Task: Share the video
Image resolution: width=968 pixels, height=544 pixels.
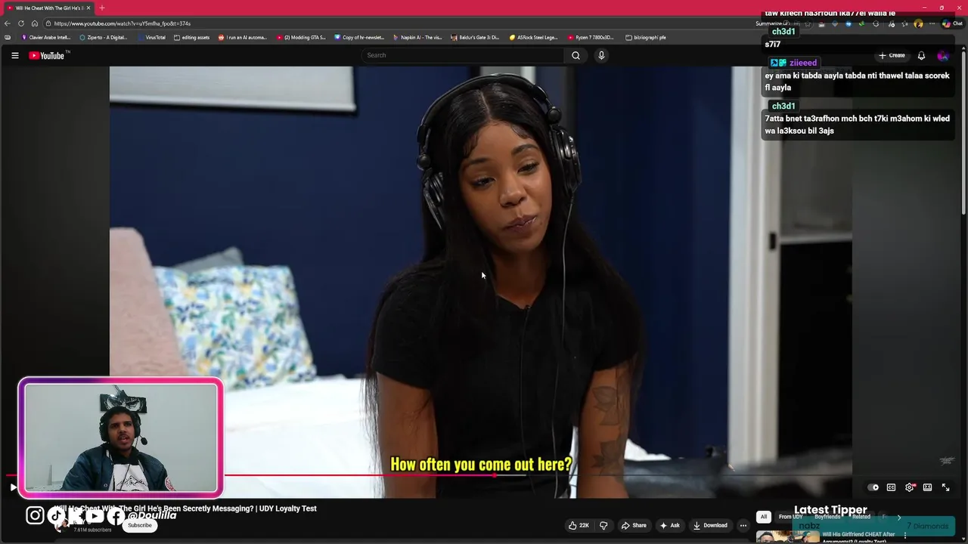Action: (634, 525)
